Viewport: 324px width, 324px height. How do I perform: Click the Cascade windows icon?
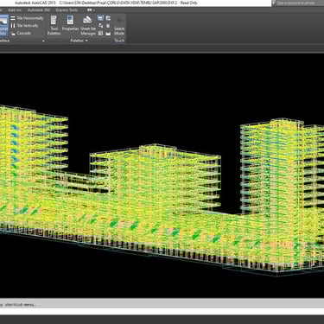tap(13, 33)
